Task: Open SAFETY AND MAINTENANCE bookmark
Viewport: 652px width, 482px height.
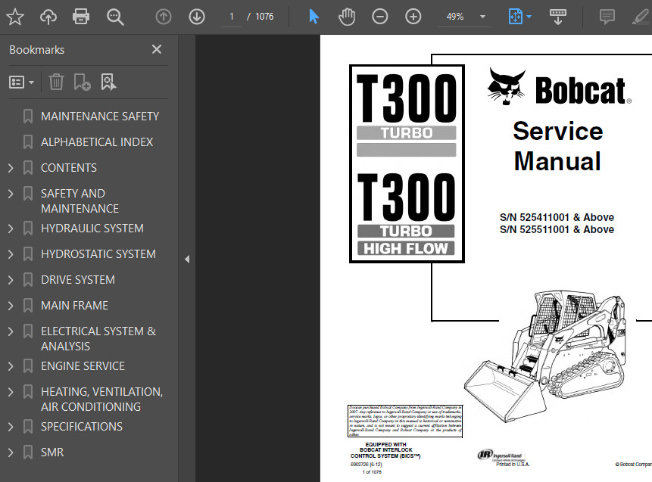Action: pos(80,201)
